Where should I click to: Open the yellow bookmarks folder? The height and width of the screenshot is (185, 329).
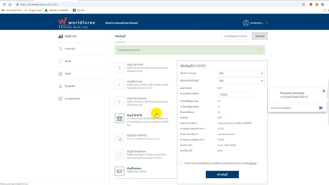[x=325, y=10]
